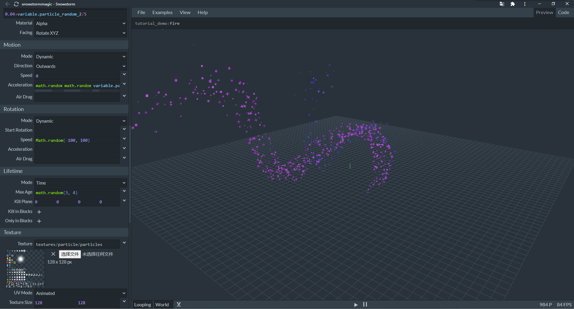Image resolution: width=574 pixels, height=309 pixels.
Task: Expand the Start Rotation options arrow
Action: 124,129
